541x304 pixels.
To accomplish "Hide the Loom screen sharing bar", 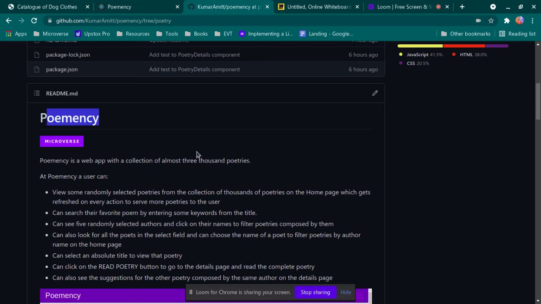I will point(346,292).
